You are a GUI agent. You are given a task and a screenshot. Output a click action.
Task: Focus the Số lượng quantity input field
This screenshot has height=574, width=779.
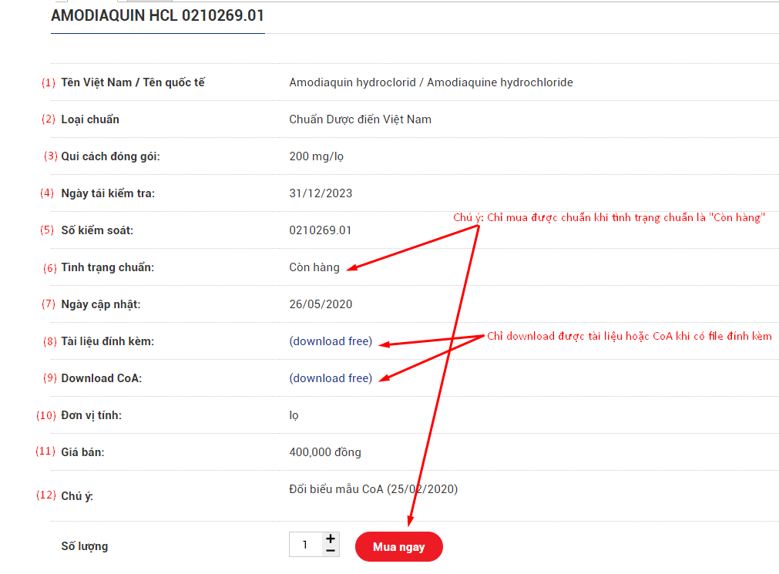[306, 545]
